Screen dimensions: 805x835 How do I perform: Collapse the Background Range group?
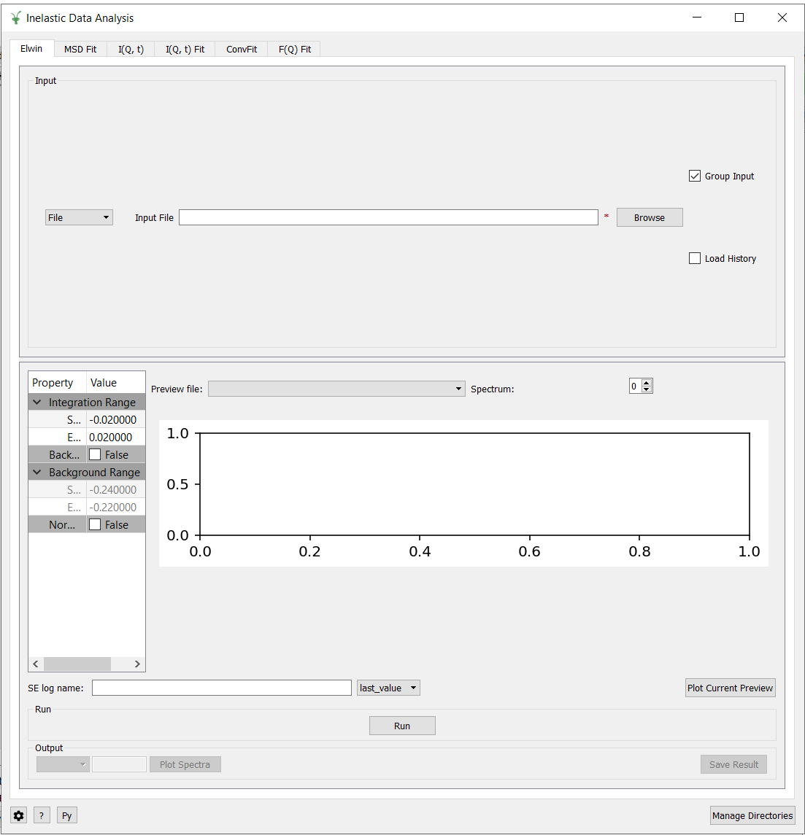pos(37,472)
